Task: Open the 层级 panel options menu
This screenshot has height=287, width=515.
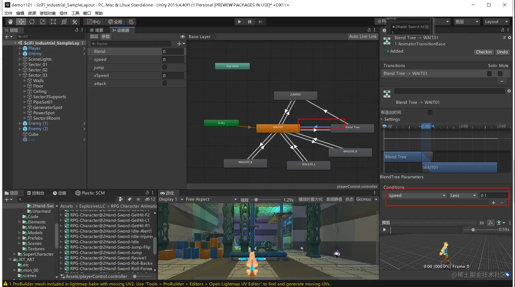Action: (82, 30)
